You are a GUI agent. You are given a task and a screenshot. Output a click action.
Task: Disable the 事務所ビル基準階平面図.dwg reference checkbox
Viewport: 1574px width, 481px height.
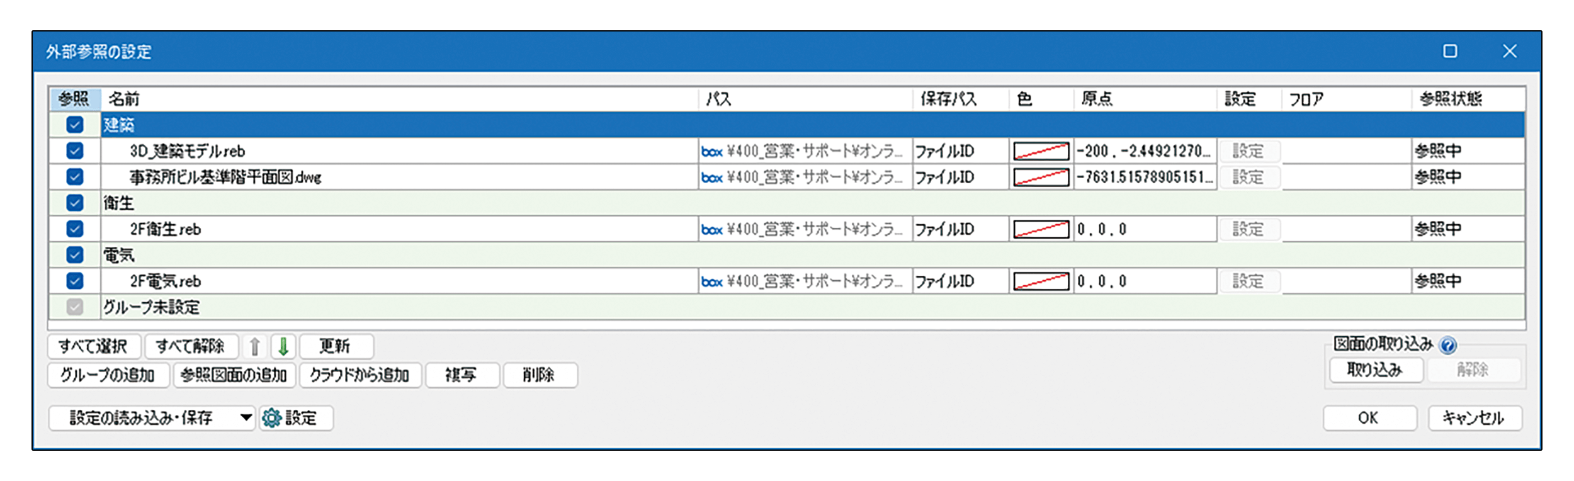(x=75, y=177)
